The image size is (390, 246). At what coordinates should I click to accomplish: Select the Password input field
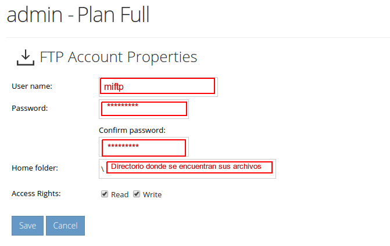coord(144,109)
